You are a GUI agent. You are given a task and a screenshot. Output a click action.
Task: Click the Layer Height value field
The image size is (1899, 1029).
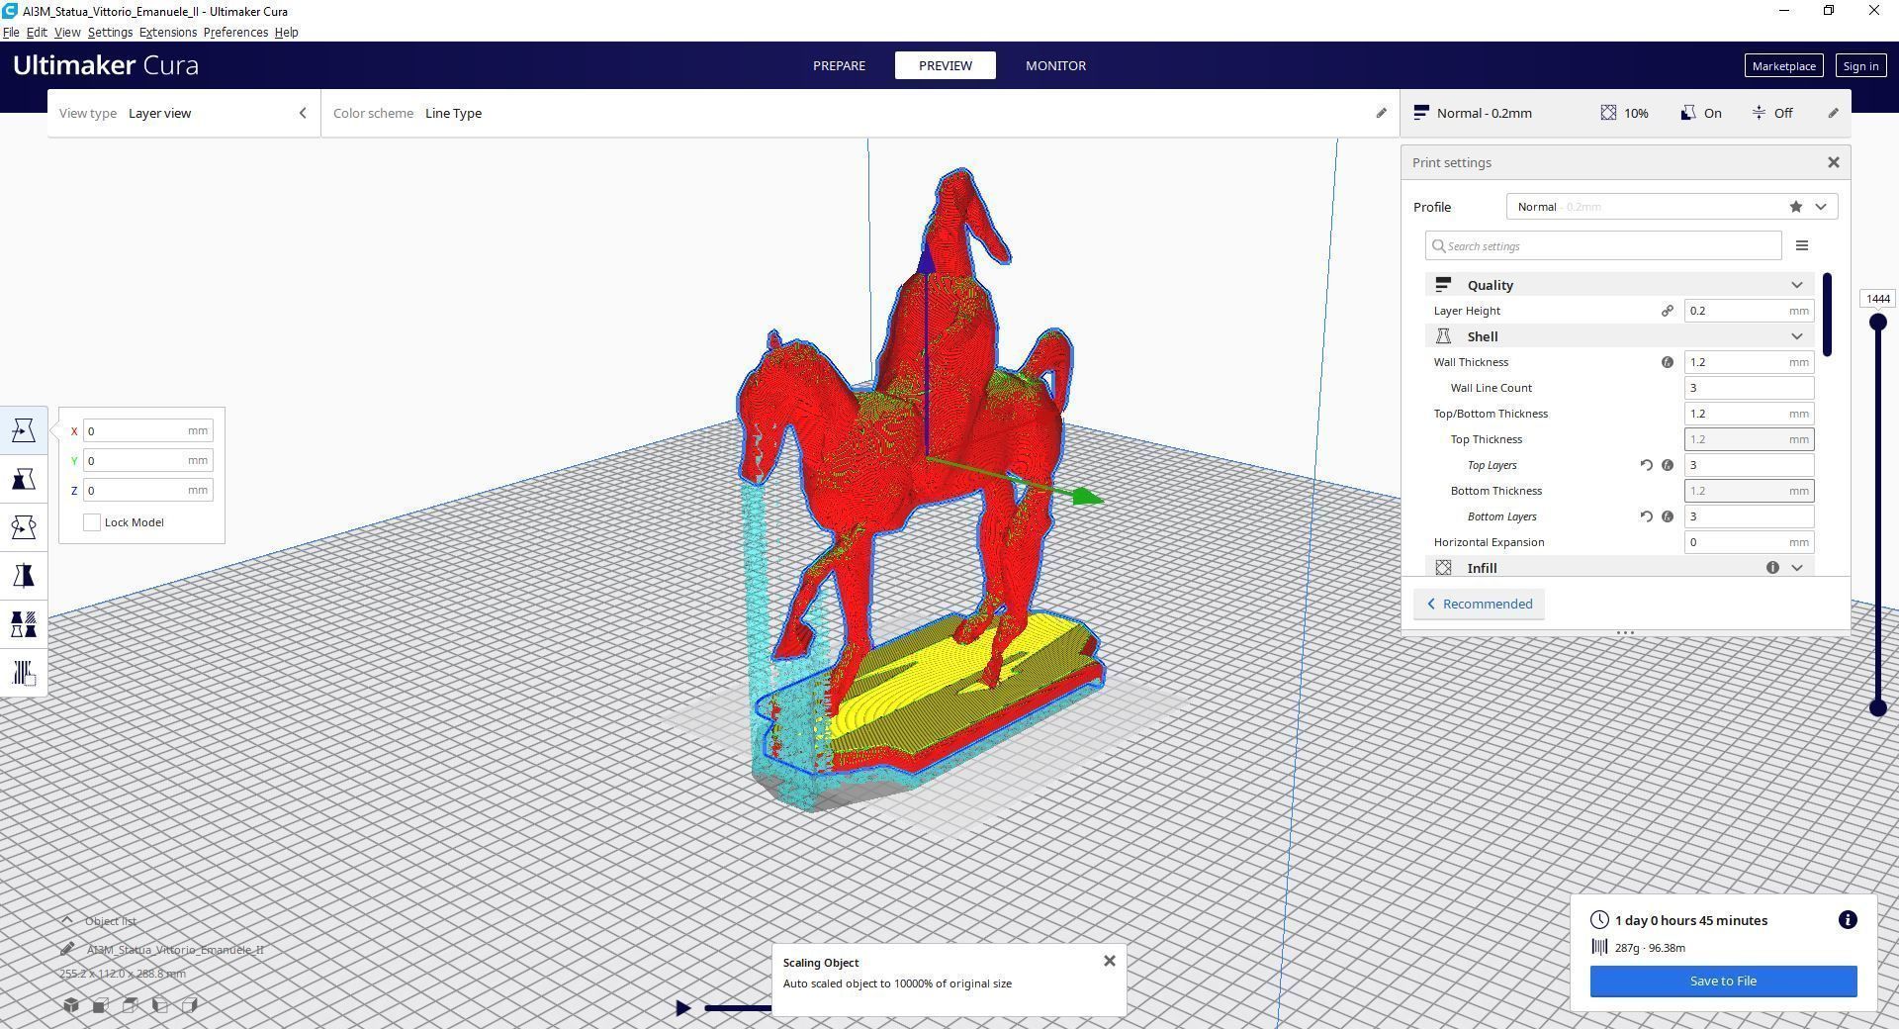tap(1749, 311)
